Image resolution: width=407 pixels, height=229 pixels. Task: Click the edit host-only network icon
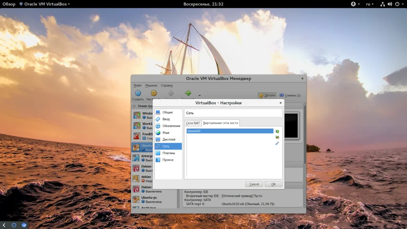pyautogui.click(x=277, y=143)
